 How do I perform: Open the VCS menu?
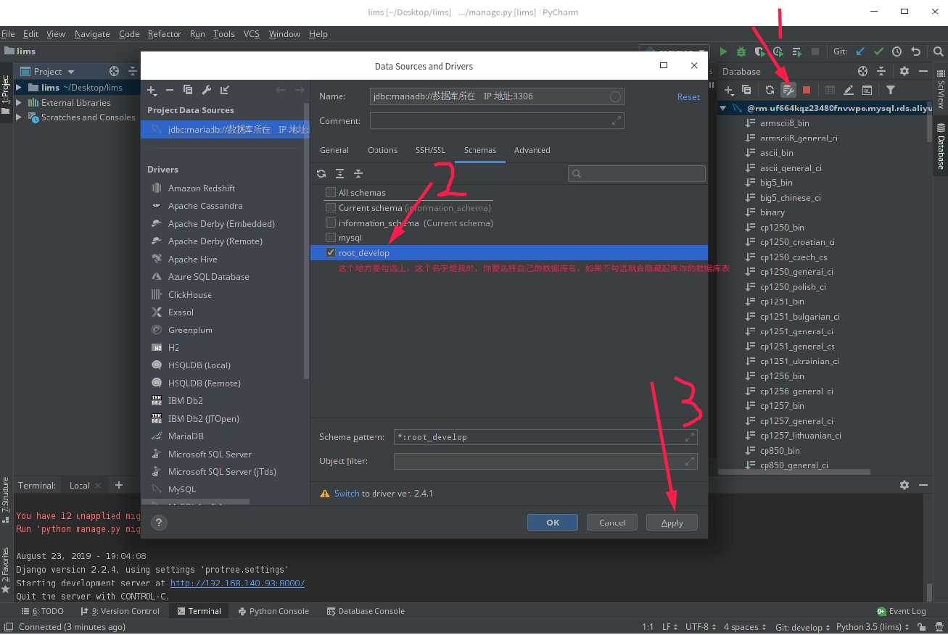[252, 34]
